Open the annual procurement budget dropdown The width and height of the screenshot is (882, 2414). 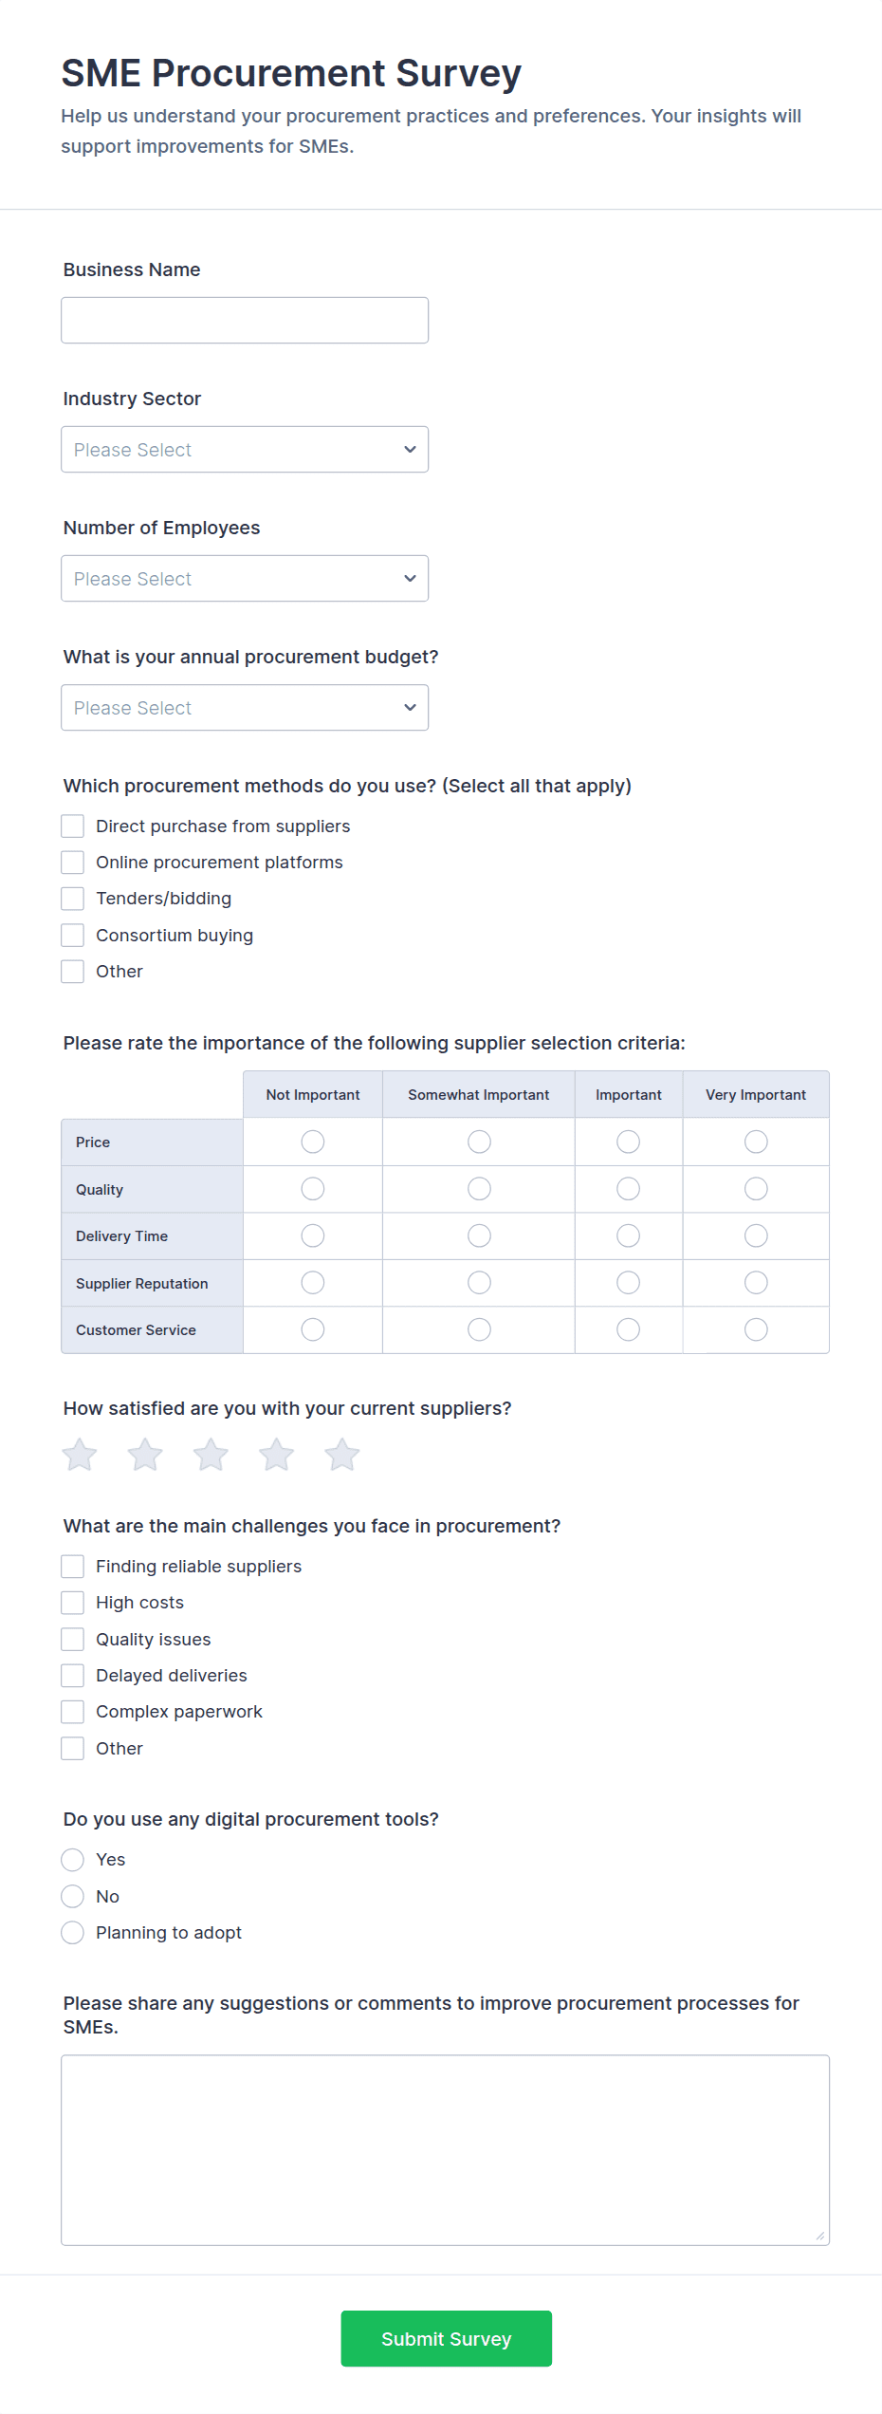pos(244,707)
